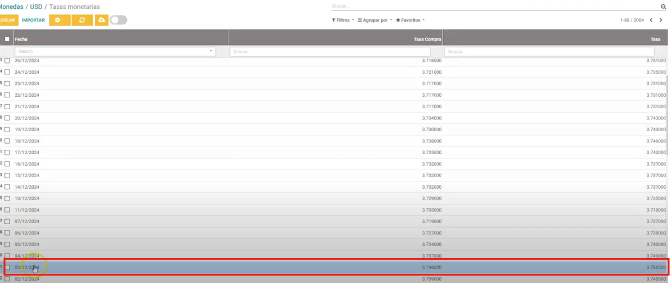Expand the Filtros dropdown
Image resolution: width=670 pixels, height=283 pixels.
[x=343, y=20]
